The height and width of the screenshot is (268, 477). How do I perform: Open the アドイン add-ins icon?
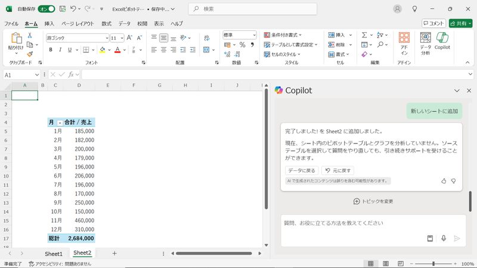point(404,43)
